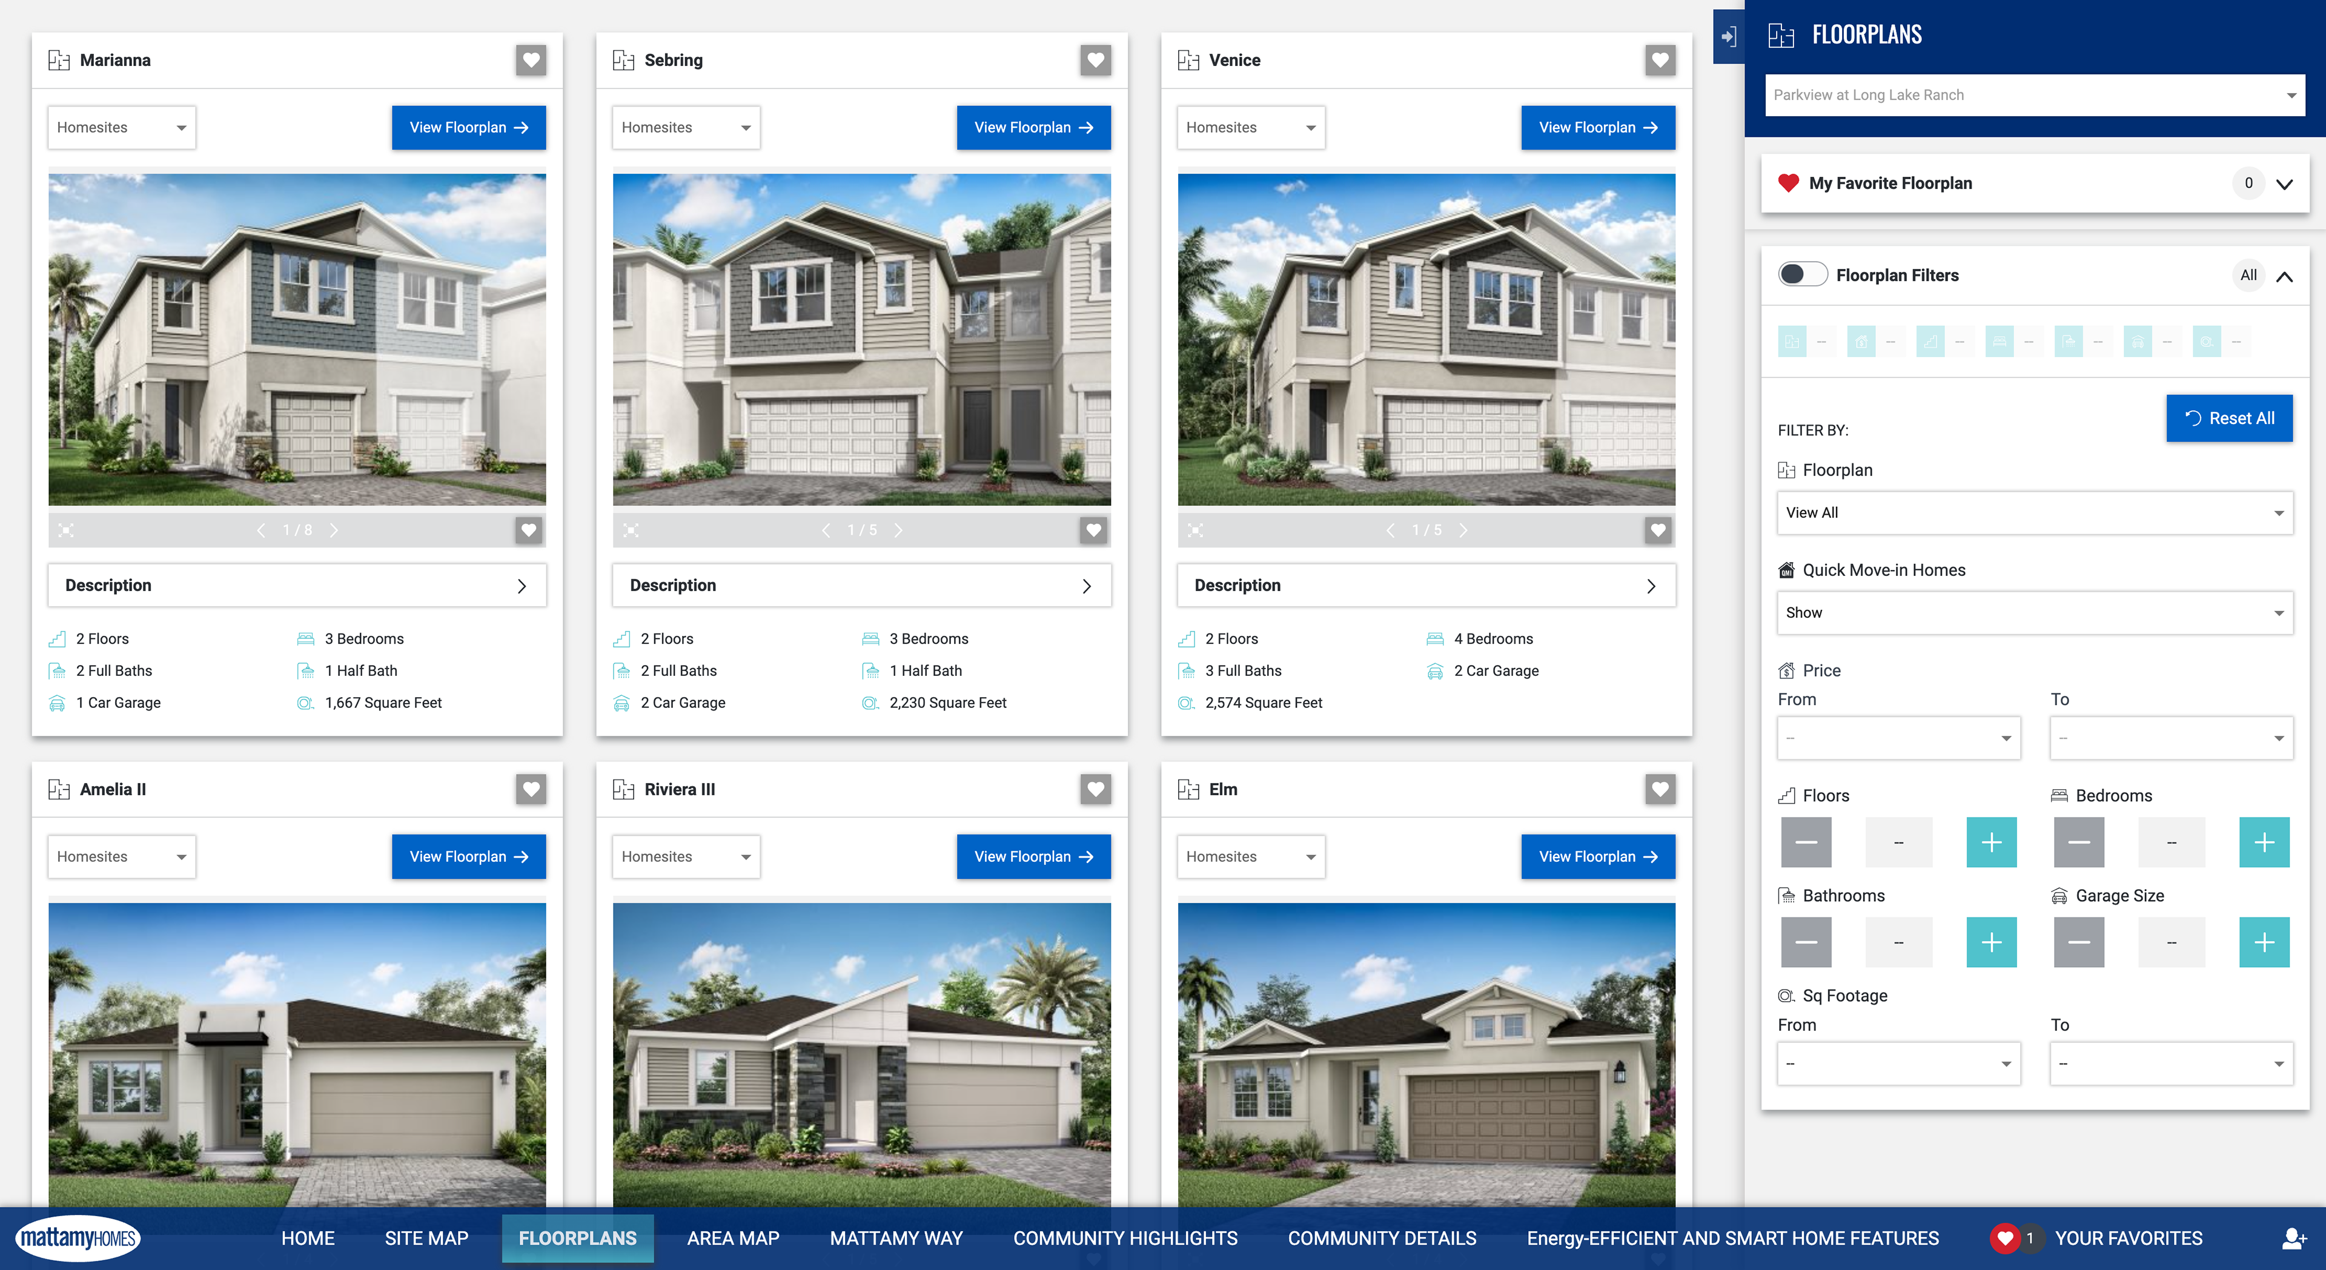Open the Floorplan View All dropdown
2326x1270 pixels.
point(2035,513)
